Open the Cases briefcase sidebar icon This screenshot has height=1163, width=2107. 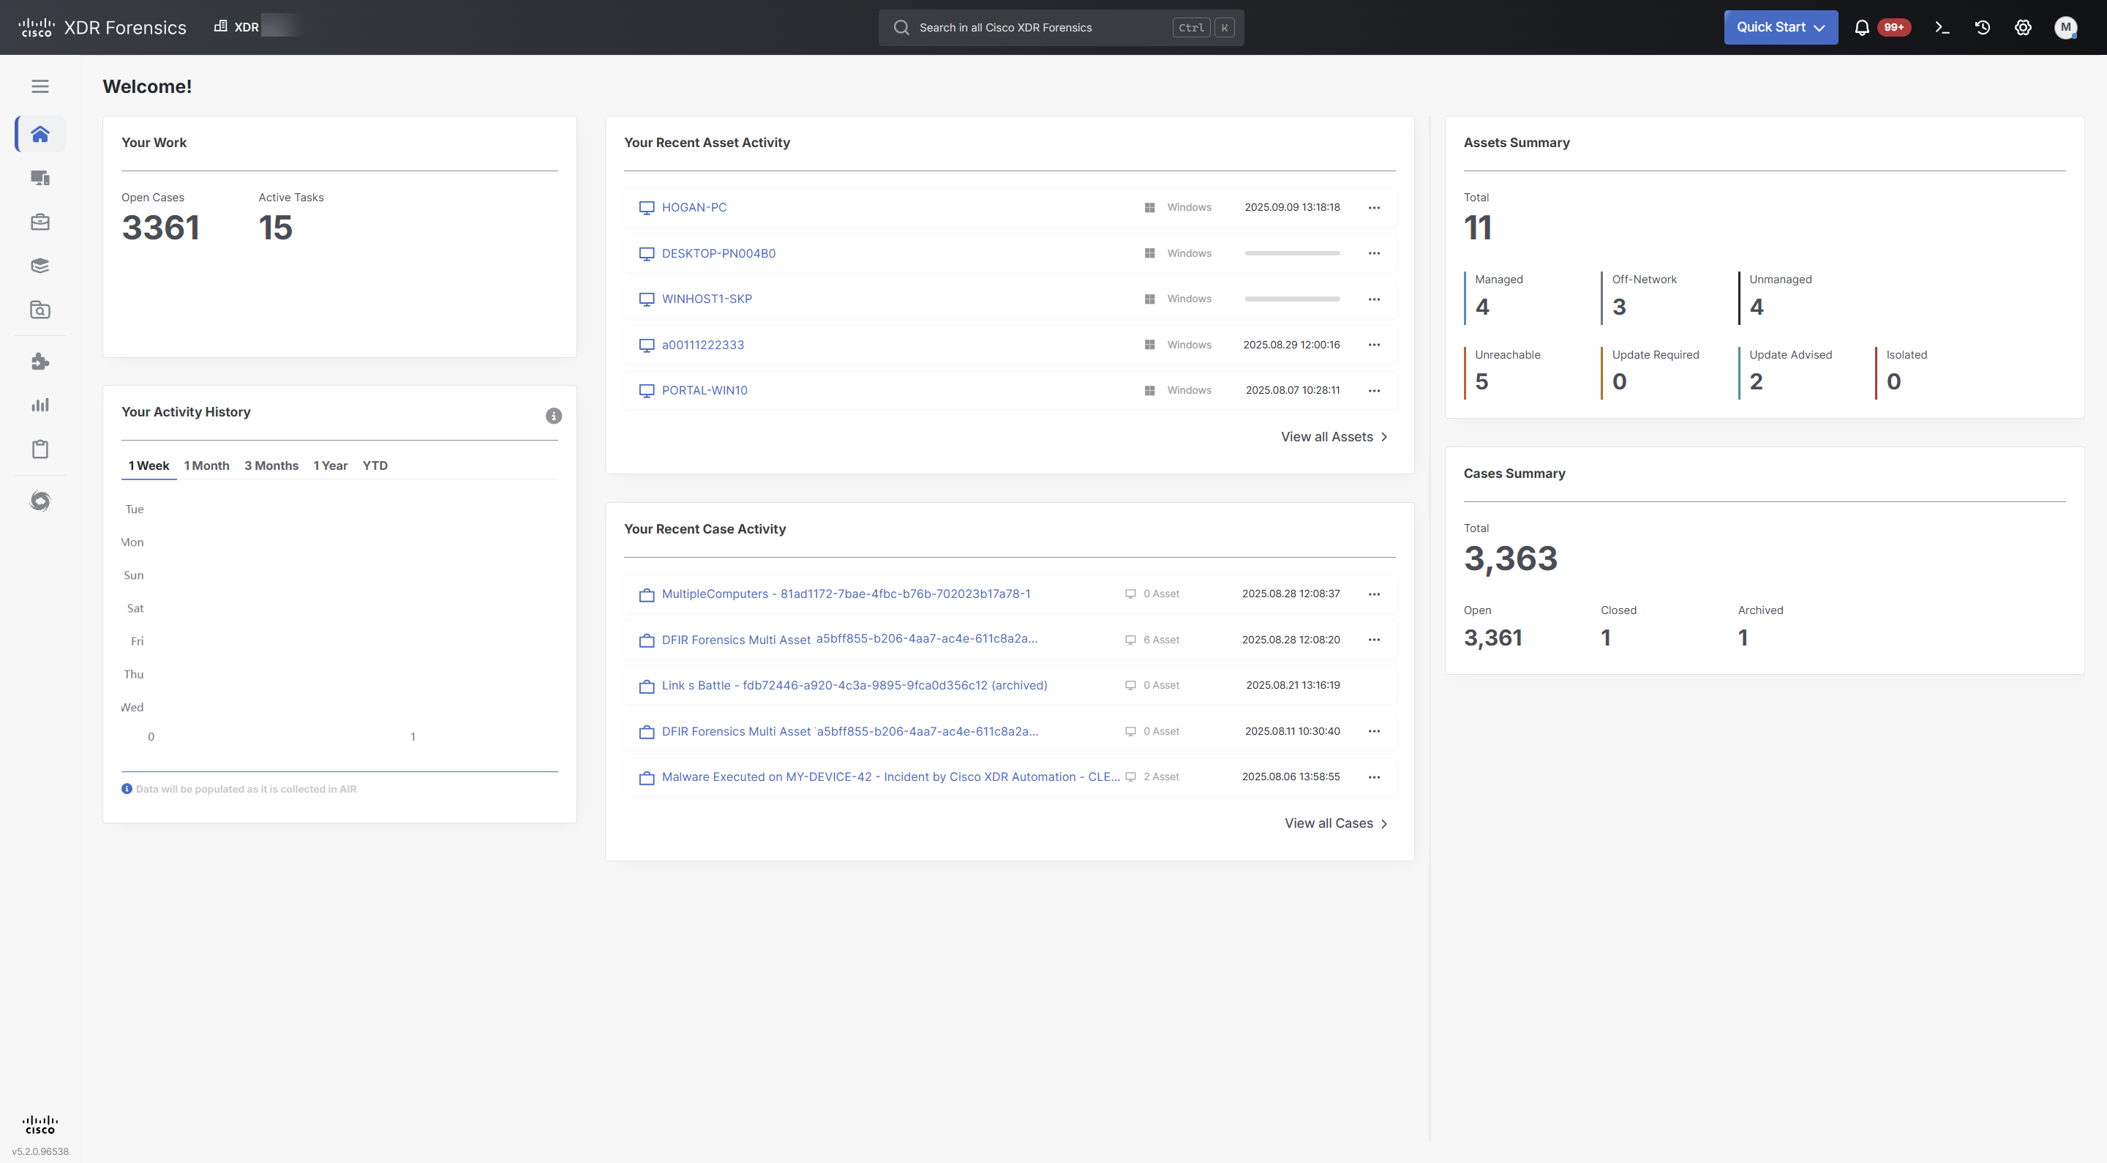[x=40, y=222]
